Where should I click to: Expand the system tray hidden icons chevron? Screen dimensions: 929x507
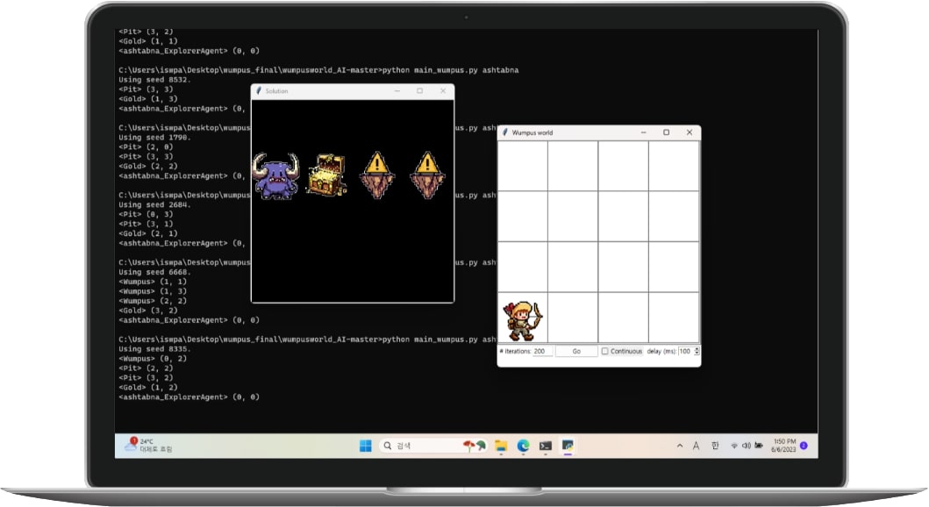click(x=679, y=446)
